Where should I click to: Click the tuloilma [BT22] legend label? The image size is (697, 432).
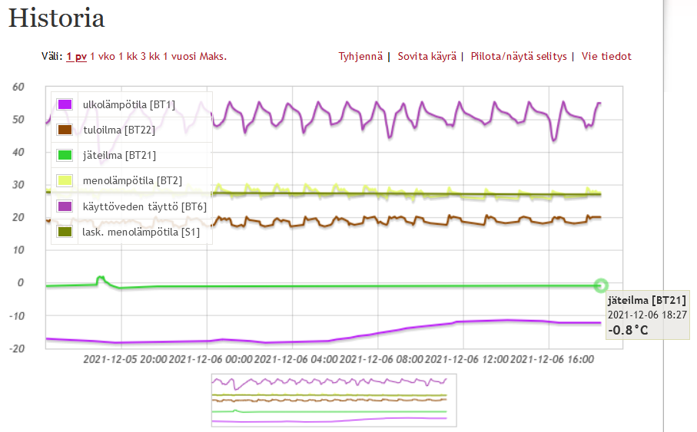tap(119, 130)
